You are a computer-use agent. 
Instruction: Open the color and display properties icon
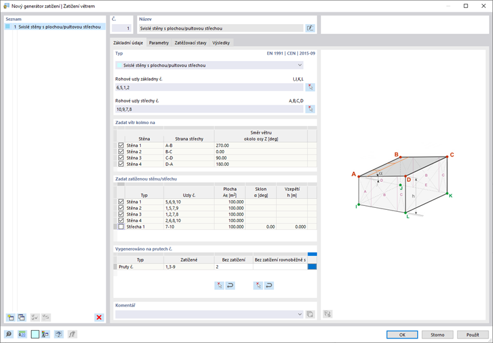(x=45, y=334)
